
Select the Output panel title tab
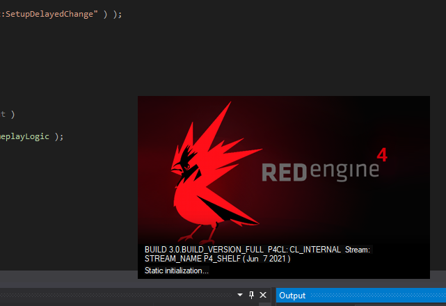[292, 296]
